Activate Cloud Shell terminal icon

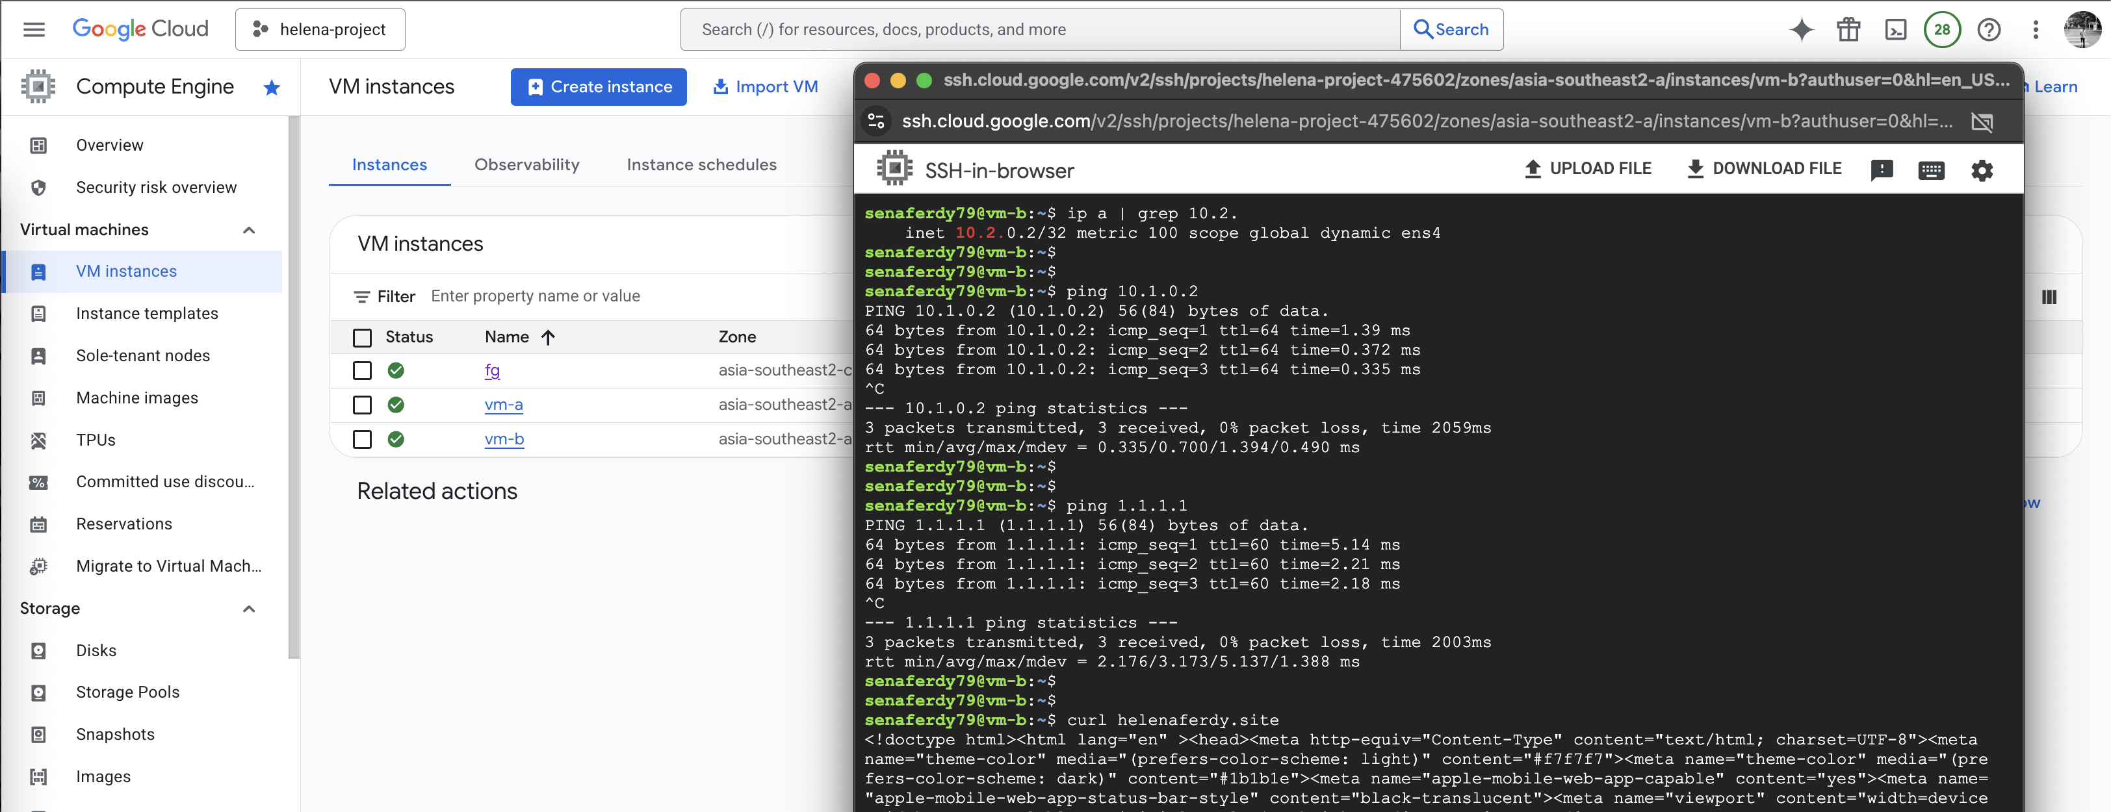[1895, 31]
